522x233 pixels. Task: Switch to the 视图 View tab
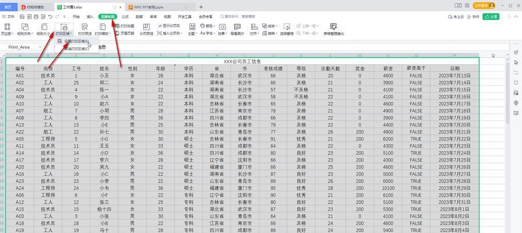[x=167, y=17]
